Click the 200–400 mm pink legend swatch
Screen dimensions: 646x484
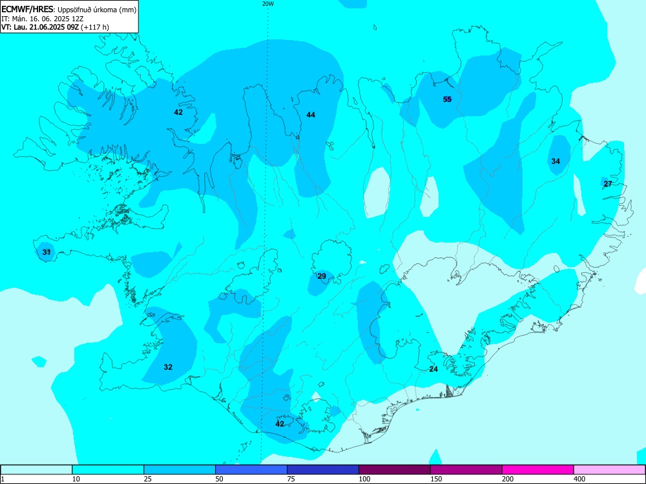[538, 470]
